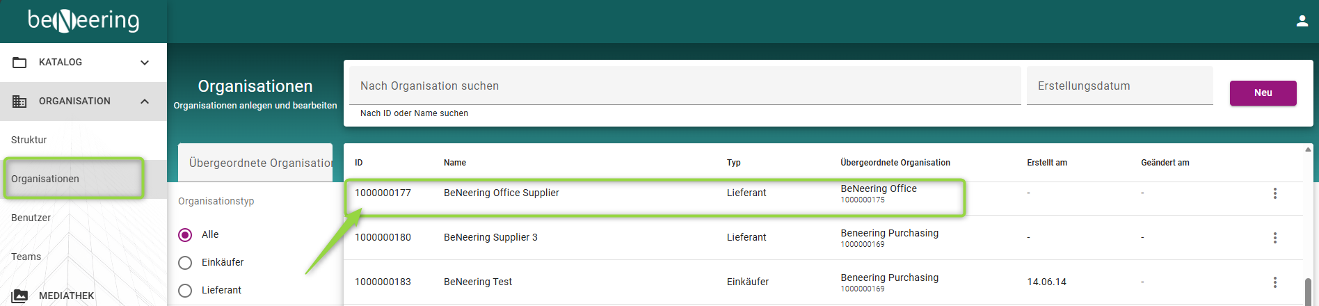Collapse the Organisation menu chevron
This screenshot has height=306, width=1319.
(x=145, y=102)
